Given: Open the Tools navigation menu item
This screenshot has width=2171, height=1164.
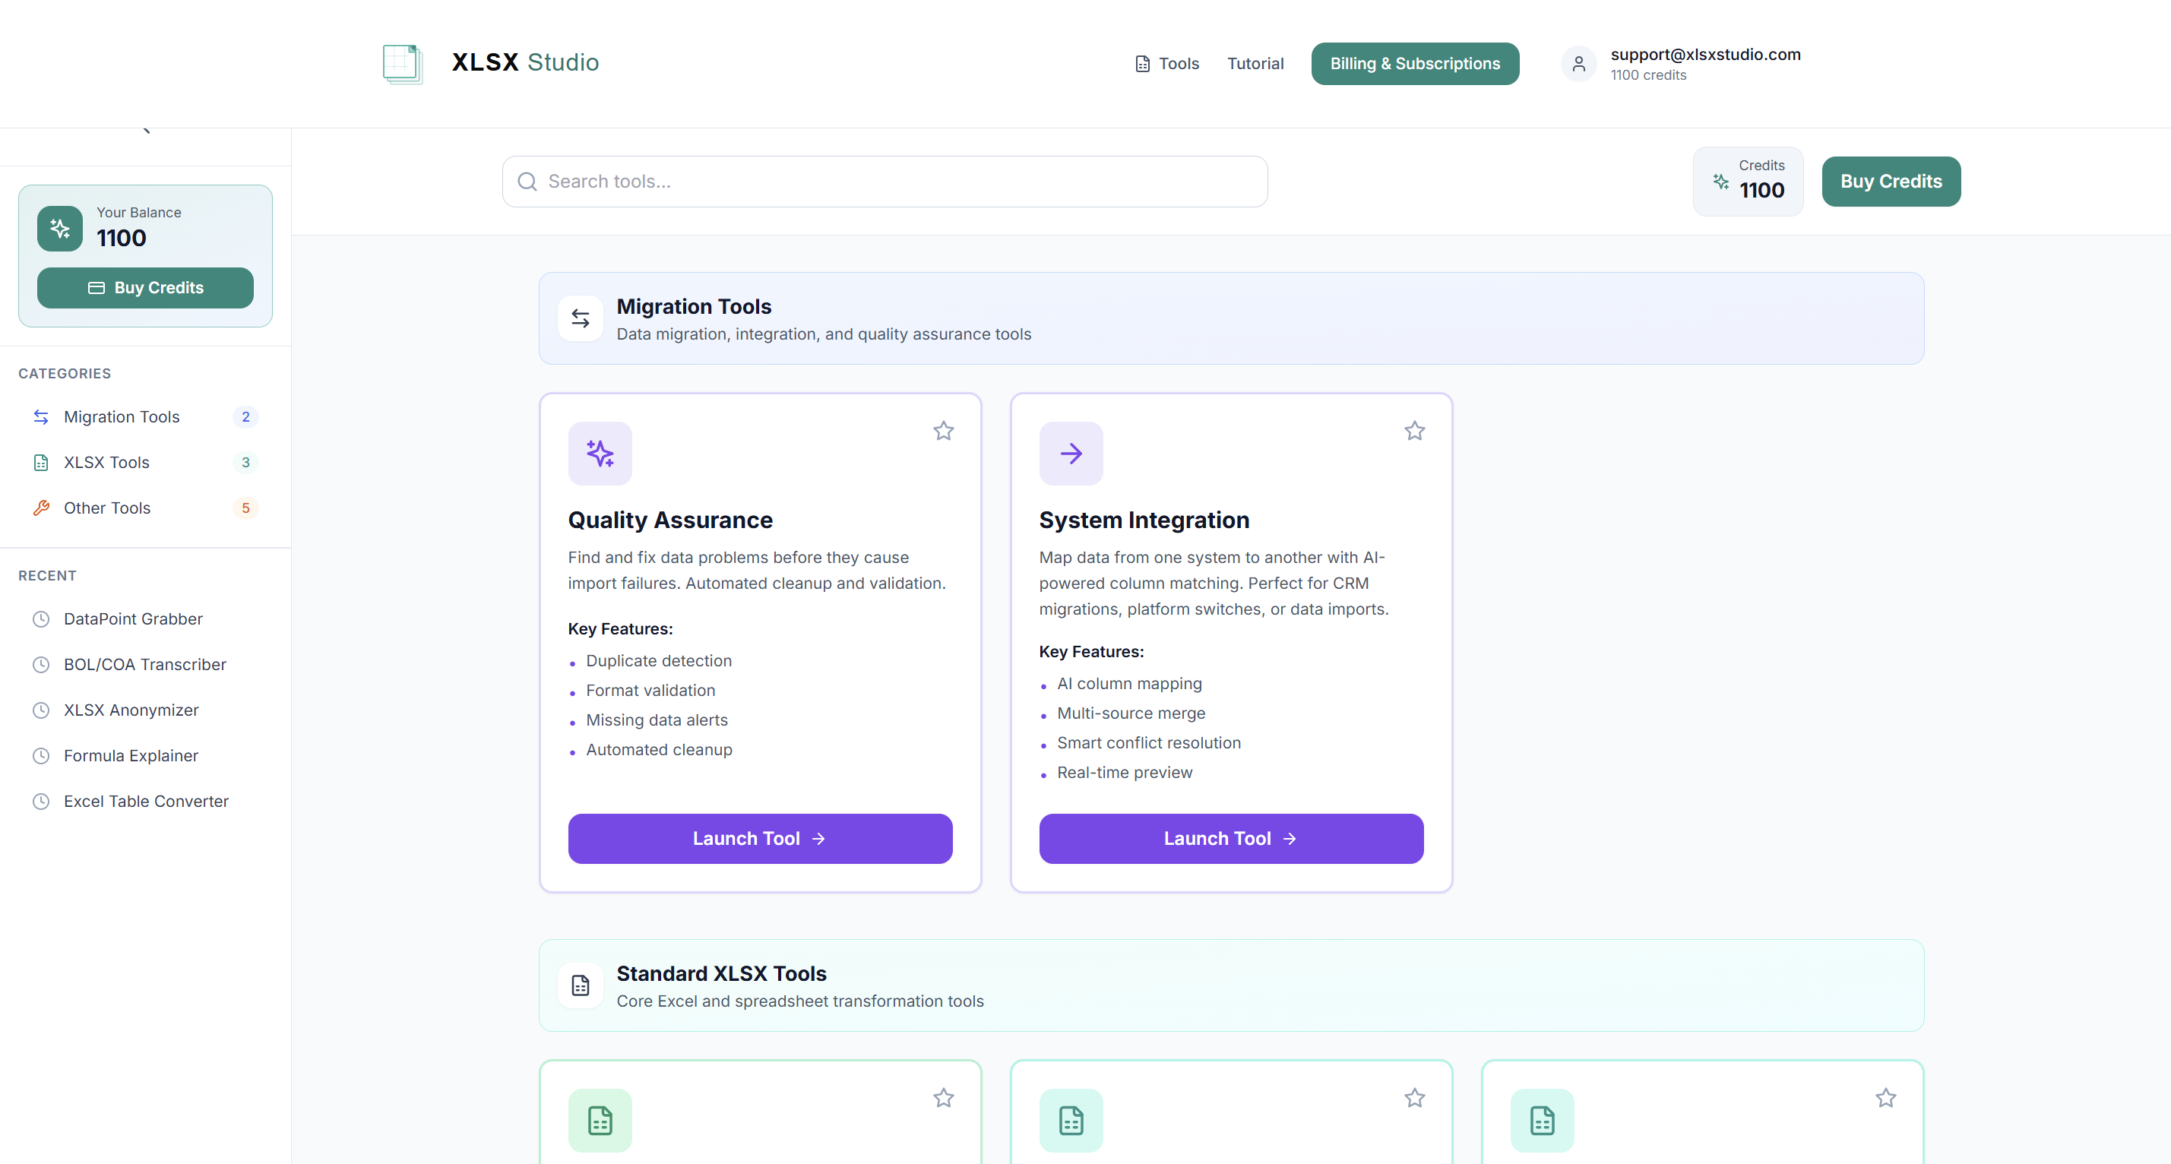Looking at the screenshot, I should tap(1166, 63).
